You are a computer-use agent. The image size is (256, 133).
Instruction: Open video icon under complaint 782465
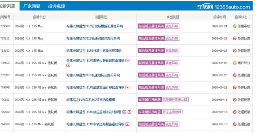(x=68, y=65)
